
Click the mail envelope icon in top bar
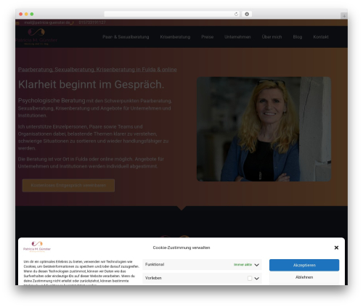(17, 23)
